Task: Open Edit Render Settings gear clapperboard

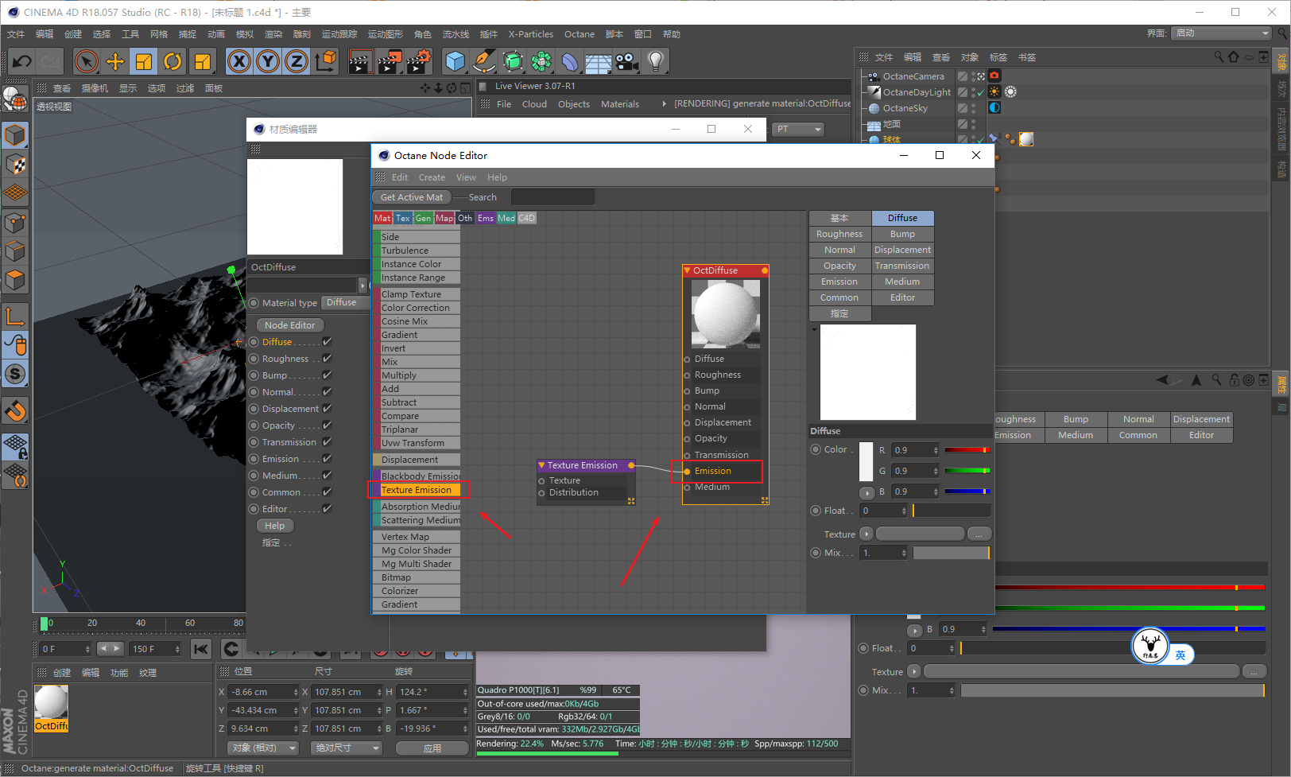Action: (x=418, y=61)
